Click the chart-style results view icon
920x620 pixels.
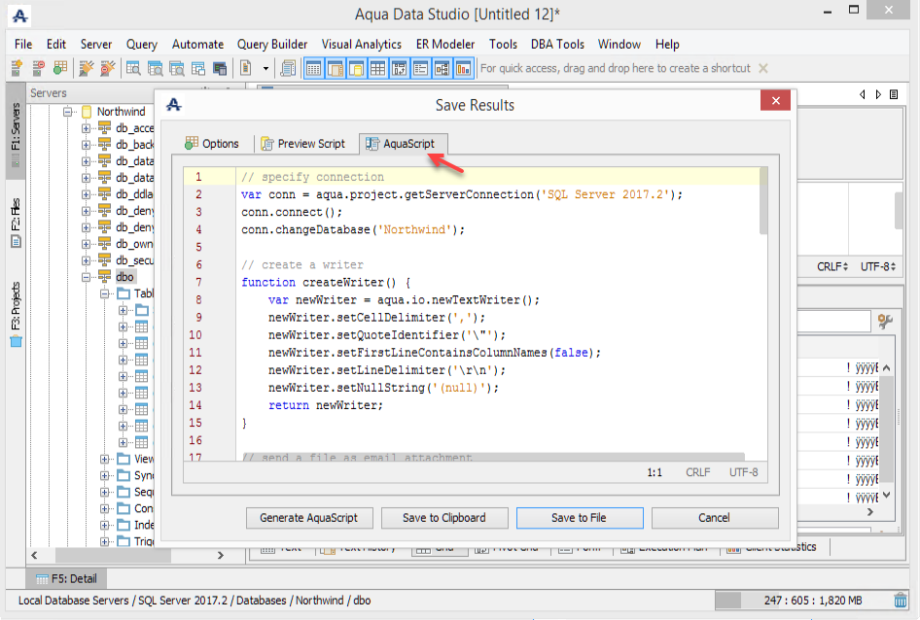click(x=464, y=68)
